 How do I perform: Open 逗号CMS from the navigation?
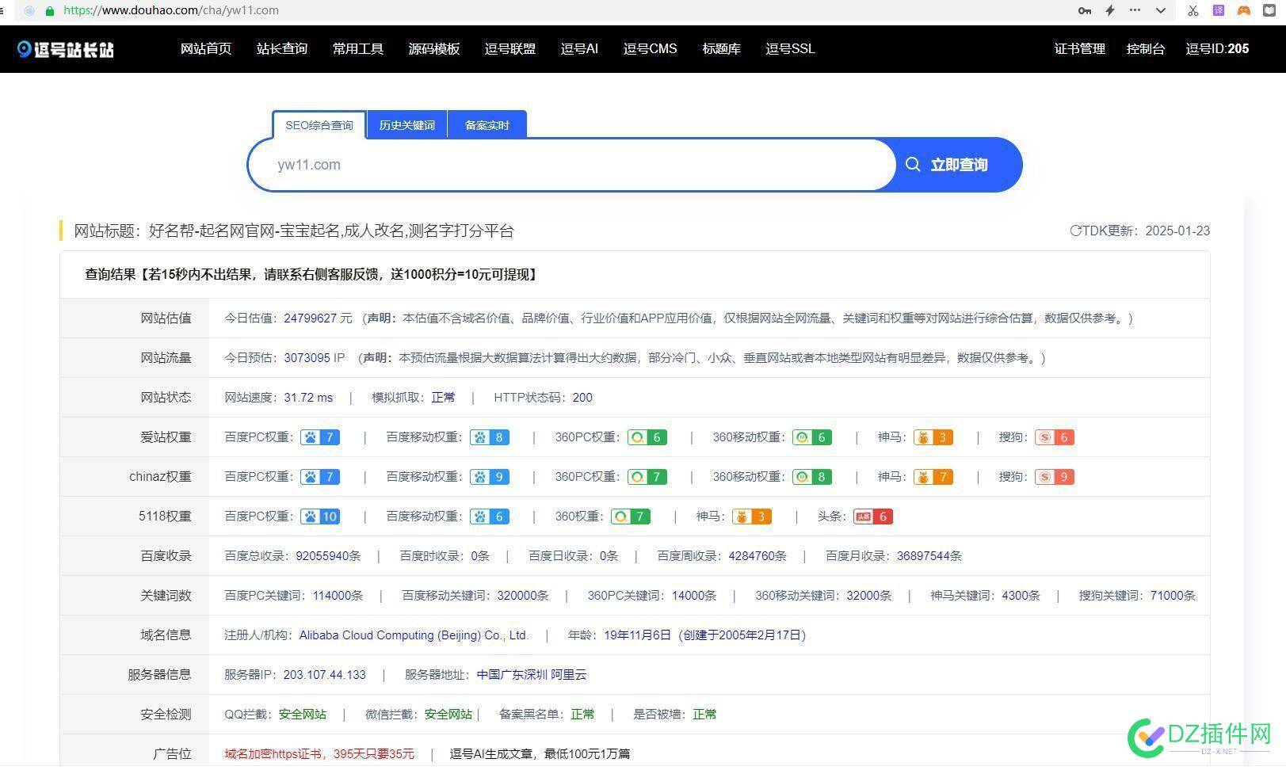[x=651, y=49]
